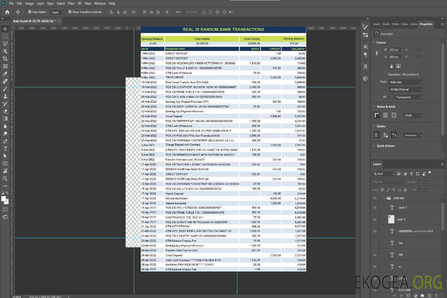Select the Move tool in the toolbar
The height and width of the screenshot is (298, 447).
[x=5, y=29]
